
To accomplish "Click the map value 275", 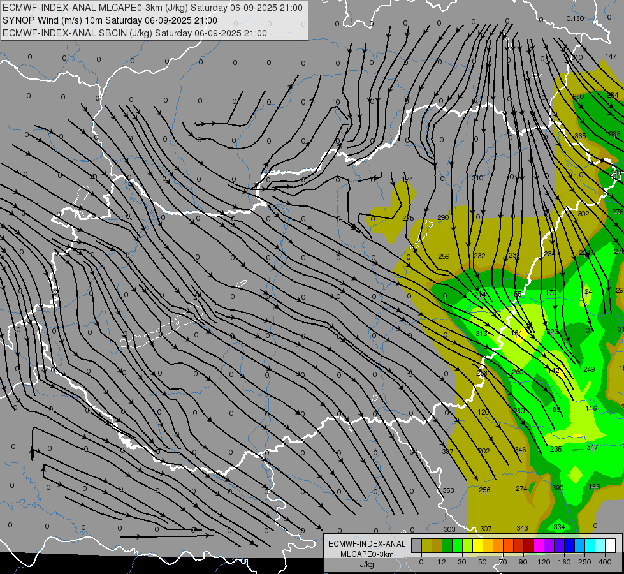I will 409,218.
